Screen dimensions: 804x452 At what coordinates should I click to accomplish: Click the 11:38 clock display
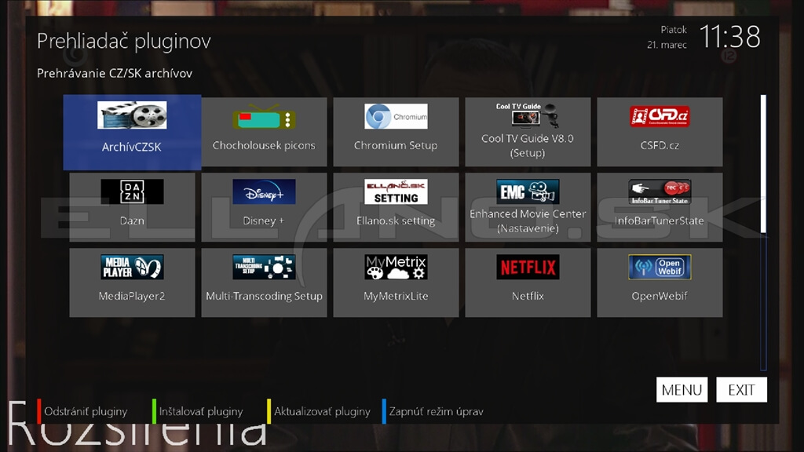click(730, 37)
